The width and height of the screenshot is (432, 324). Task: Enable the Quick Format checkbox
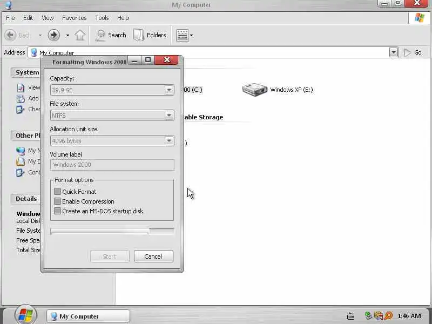click(57, 192)
